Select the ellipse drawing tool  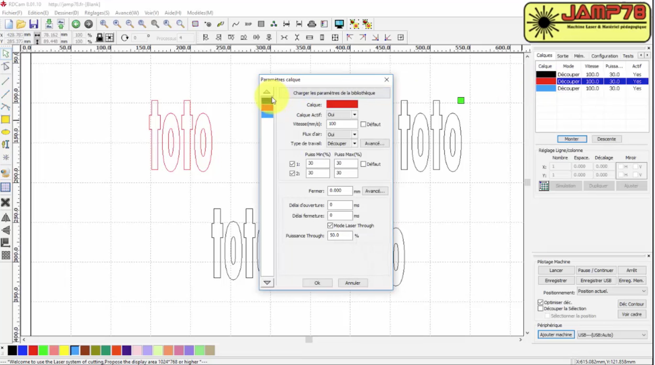click(5, 132)
